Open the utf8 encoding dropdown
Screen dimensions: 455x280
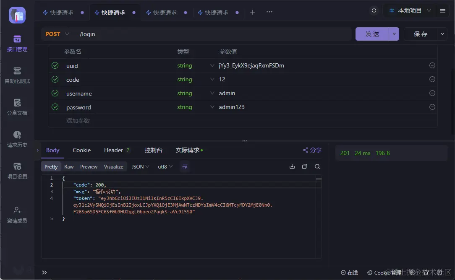(x=165, y=167)
